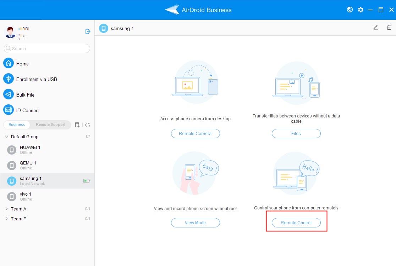
Task: Open ID Connect menu item
Action: (47, 110)
